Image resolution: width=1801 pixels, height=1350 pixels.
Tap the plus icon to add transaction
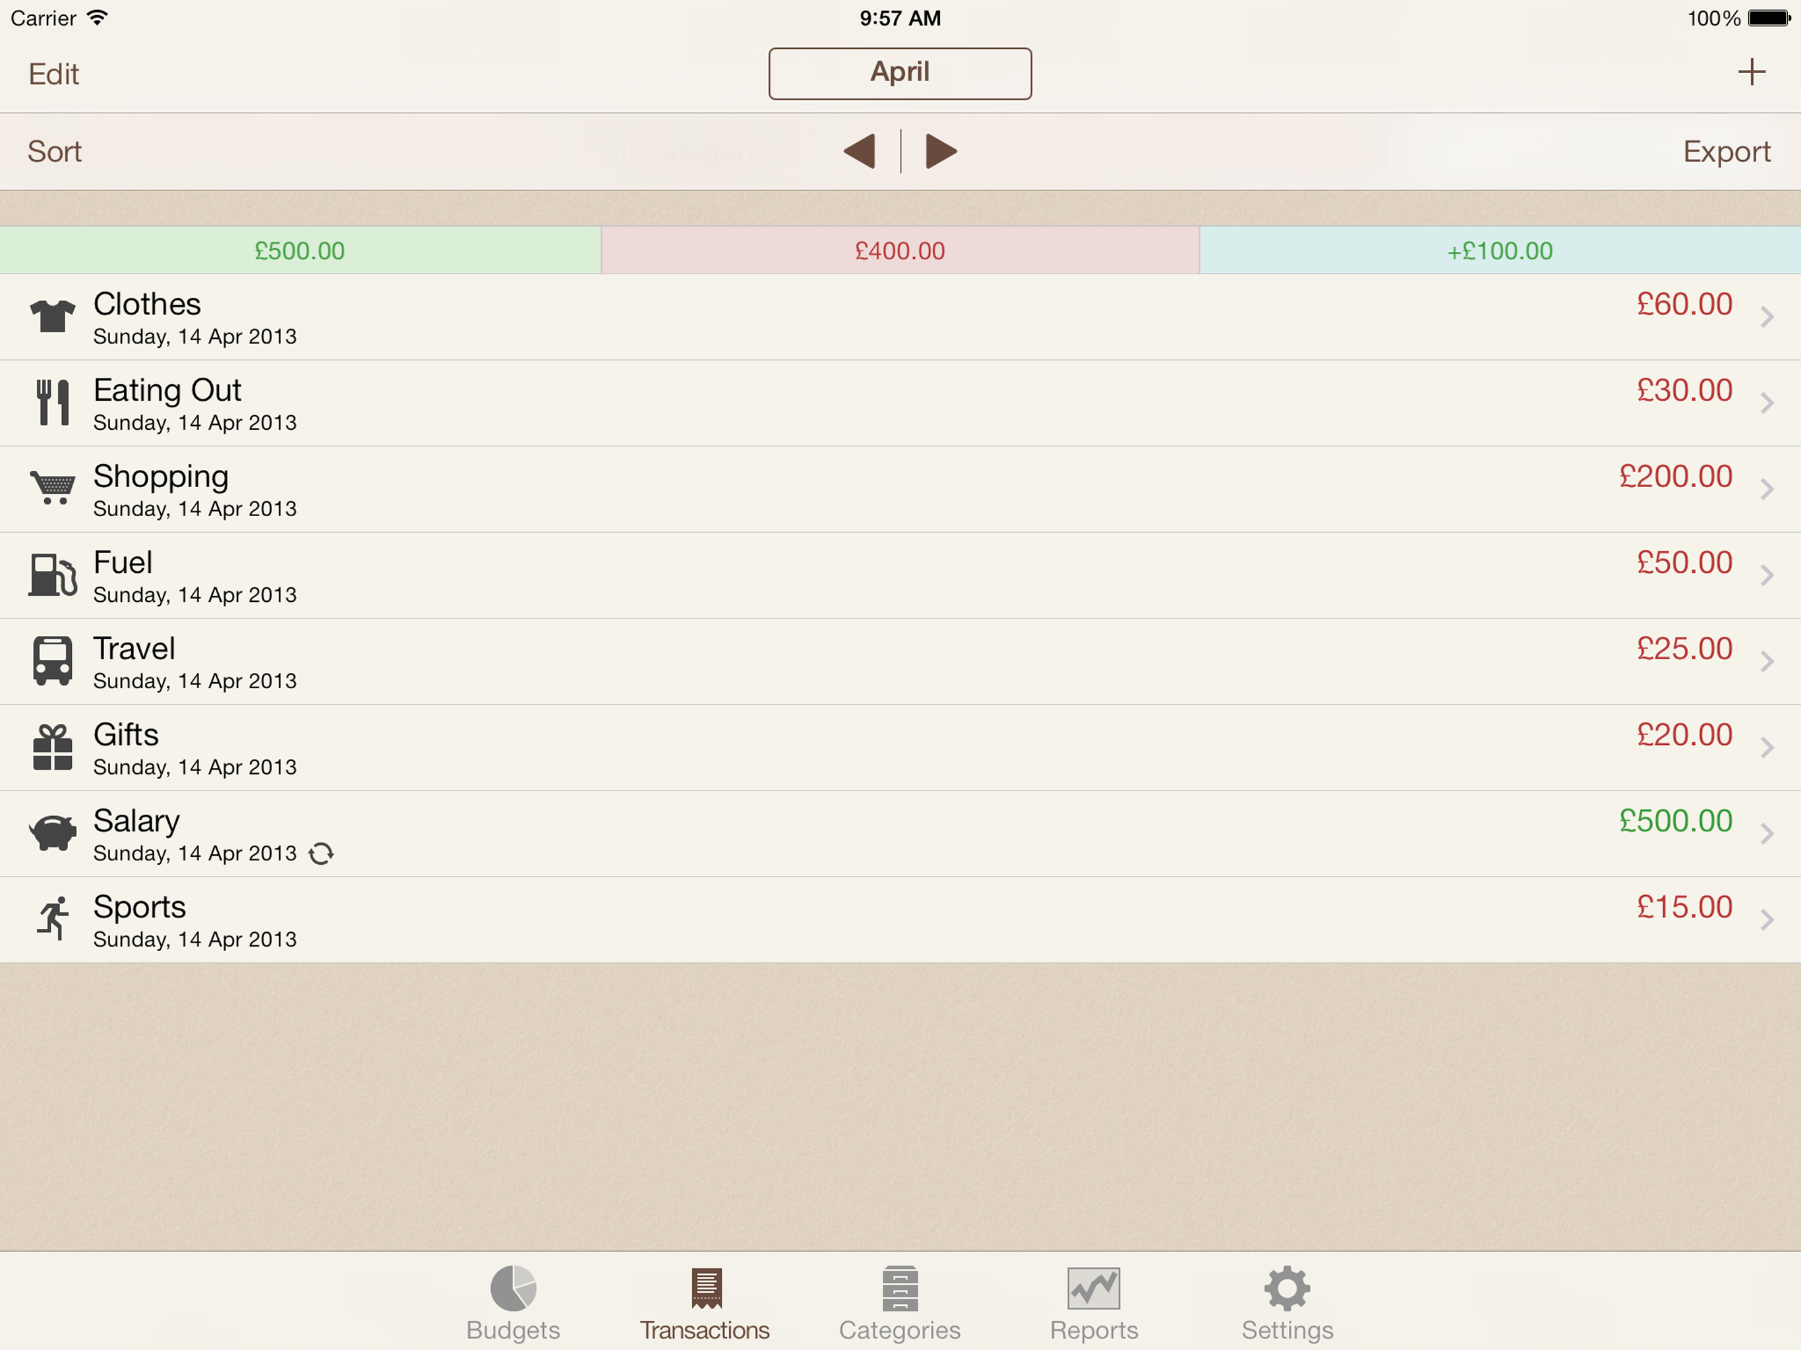pos(1752,73)
